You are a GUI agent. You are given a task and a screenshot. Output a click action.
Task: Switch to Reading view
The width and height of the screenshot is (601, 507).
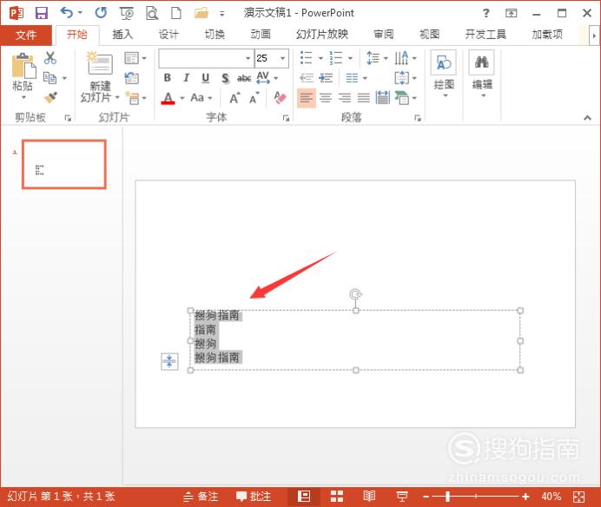pyautogui.click(x=369, y=497)
